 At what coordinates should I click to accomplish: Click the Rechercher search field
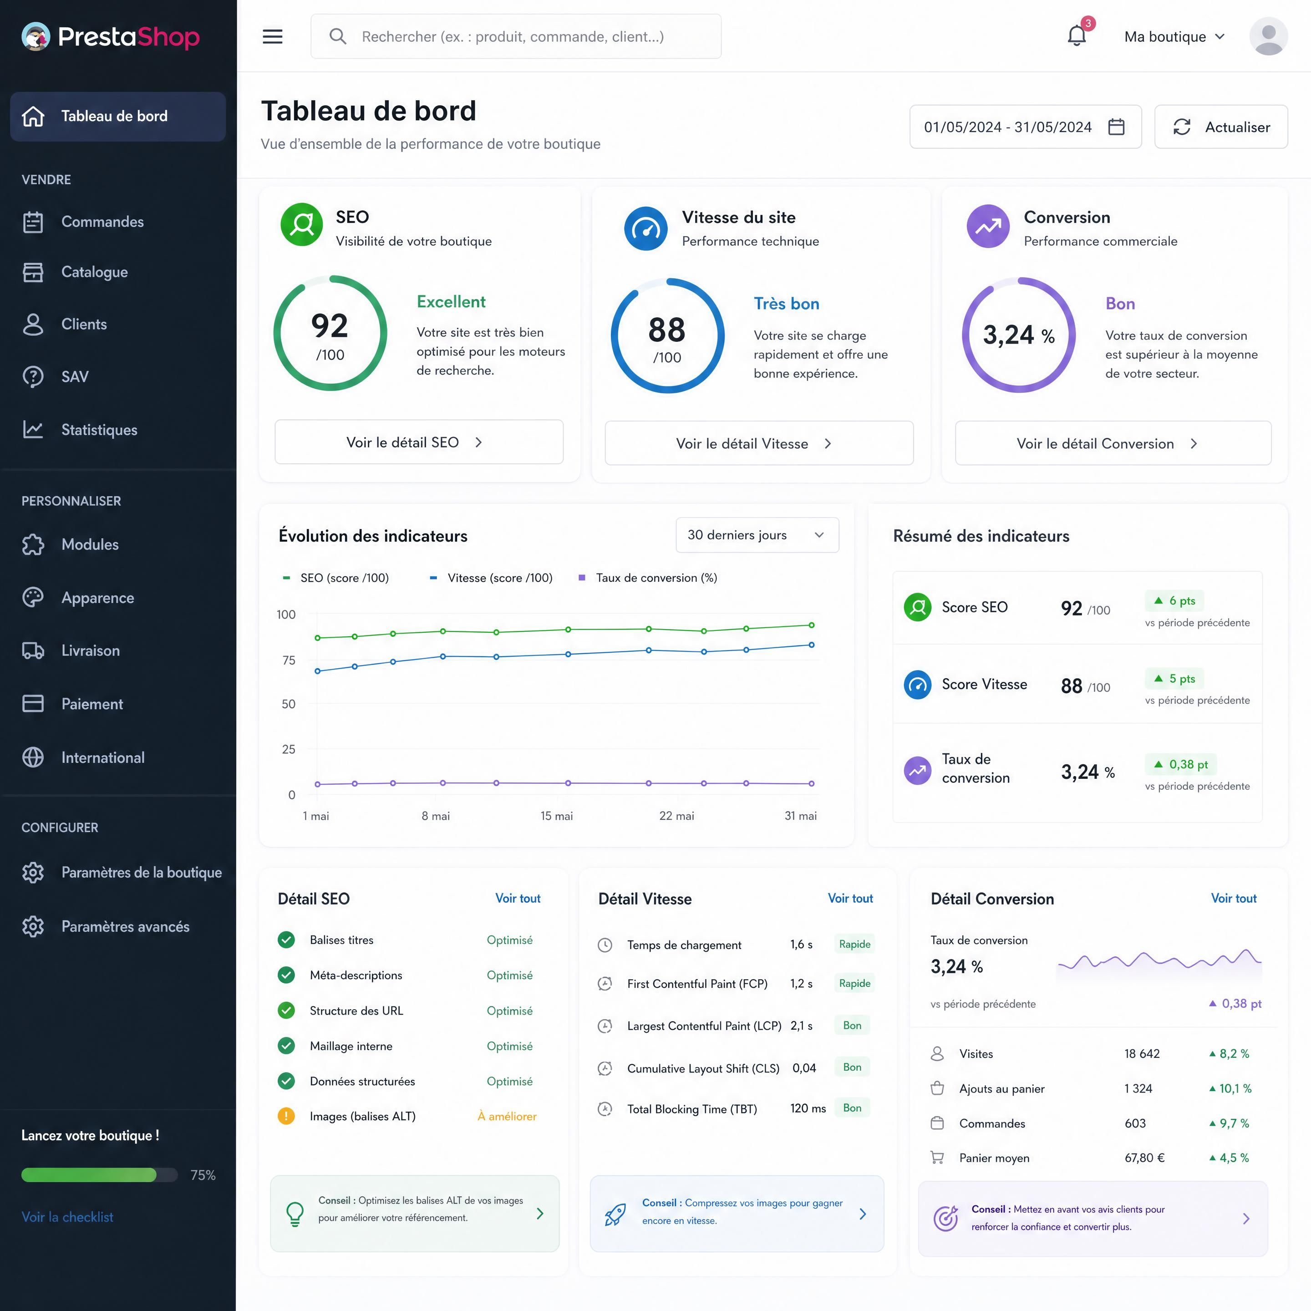[x=516, y=36]
